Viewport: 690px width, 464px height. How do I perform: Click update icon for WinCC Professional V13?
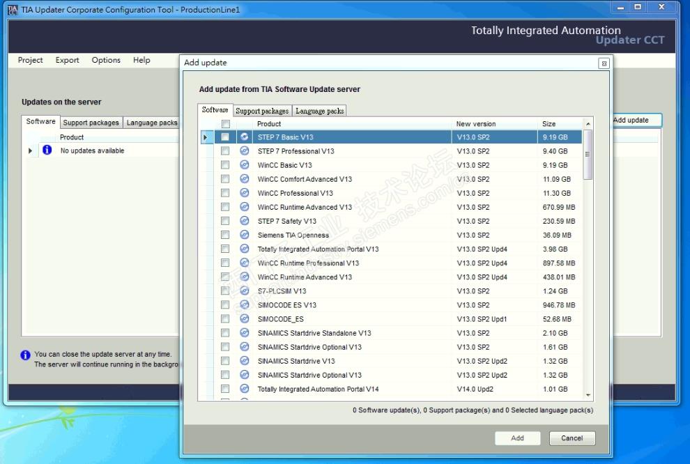[244, 193]
